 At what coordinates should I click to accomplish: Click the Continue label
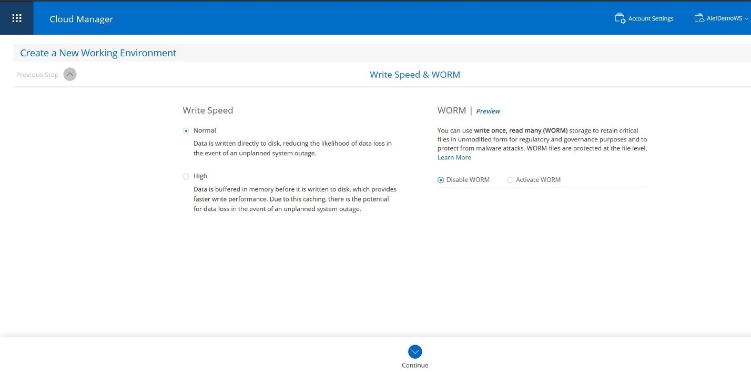tap(415, 365)
